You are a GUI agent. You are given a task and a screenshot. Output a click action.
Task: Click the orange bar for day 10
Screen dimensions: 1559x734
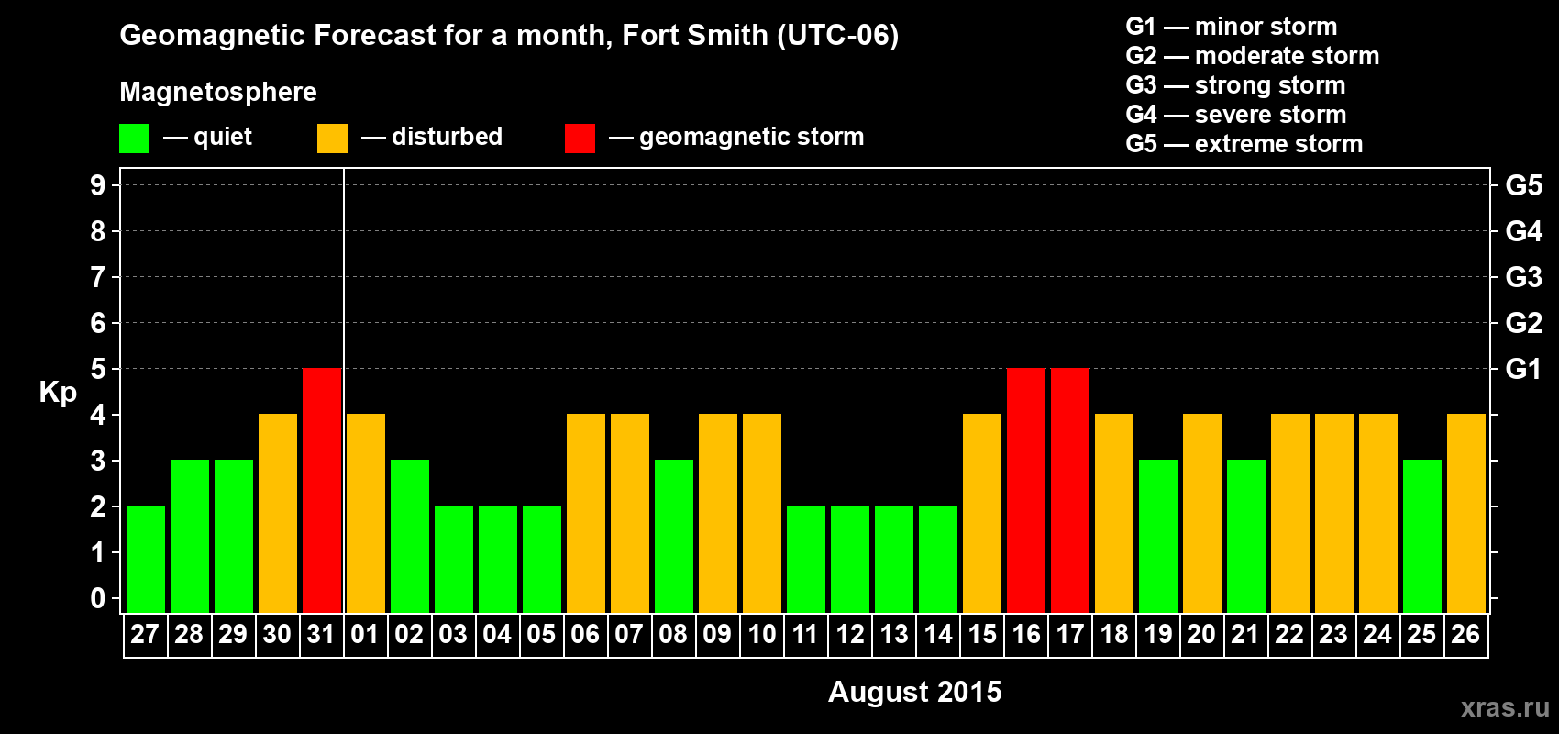pyautogui.click(x=762, y=514)
